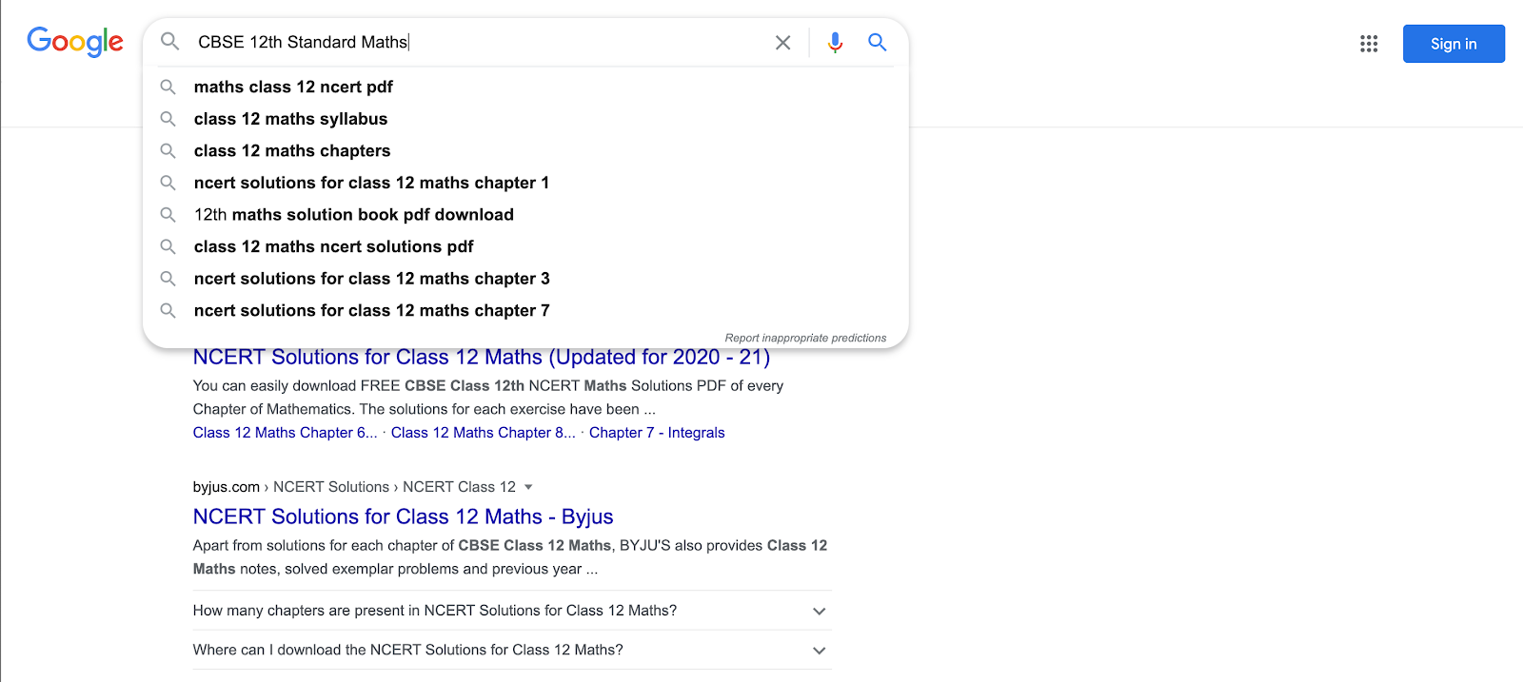
Task: Click magnifier icon beside 'maths chapter 7' suggestion
Action: (168, 310)
